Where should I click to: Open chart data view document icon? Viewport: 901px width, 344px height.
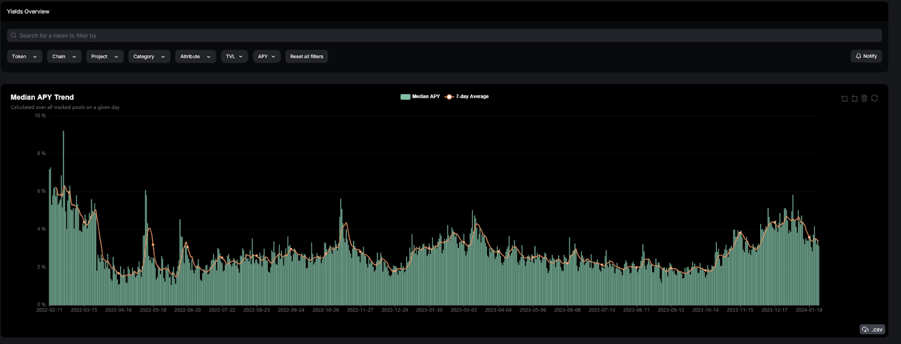[x=864, y=98]
